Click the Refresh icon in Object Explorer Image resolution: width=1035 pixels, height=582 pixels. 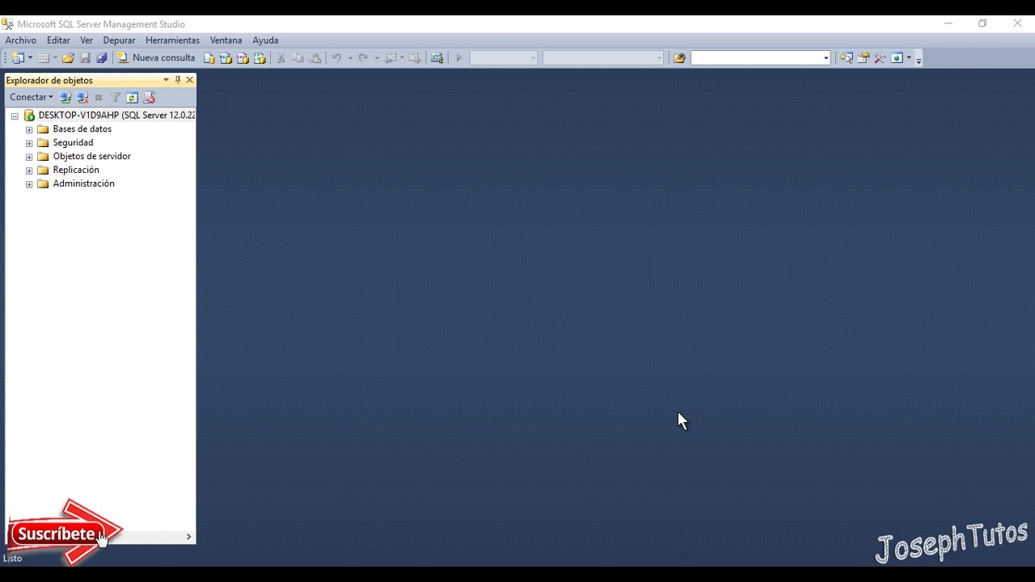(132, 98)
